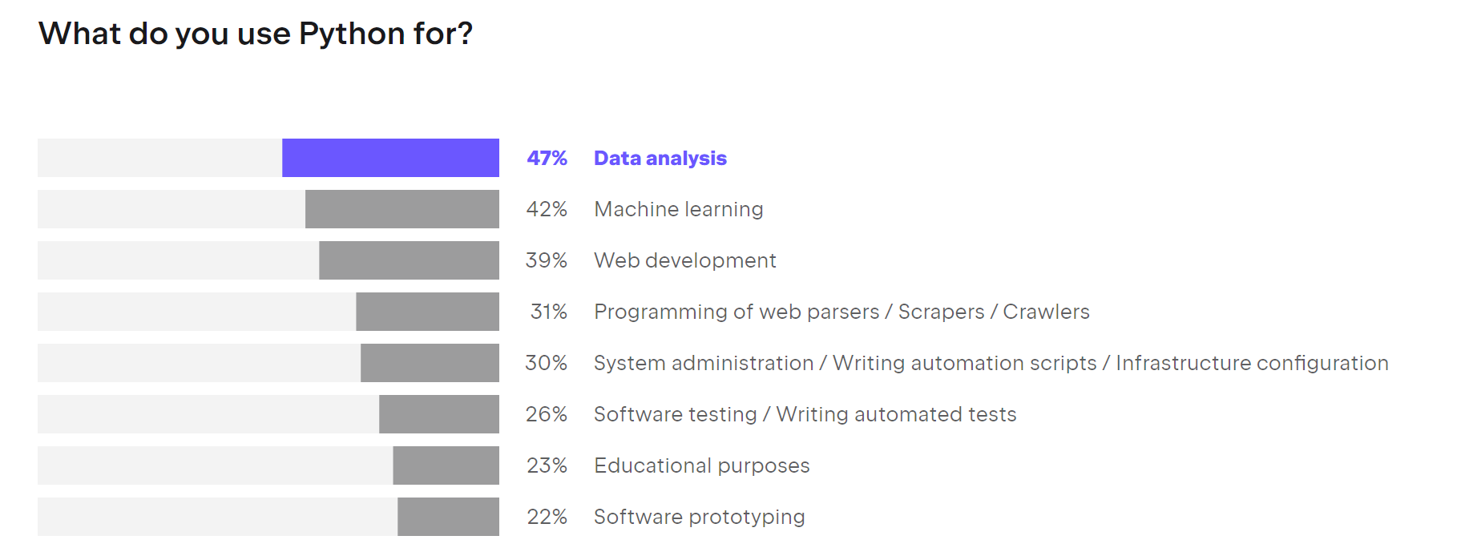The width and height of the screenshot is (1469, 556).
Task: Click the Web development label
Action: coord(684,261)
